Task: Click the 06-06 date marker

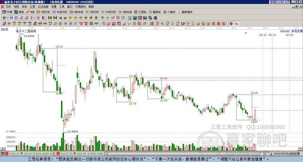Action: (289, 35)
